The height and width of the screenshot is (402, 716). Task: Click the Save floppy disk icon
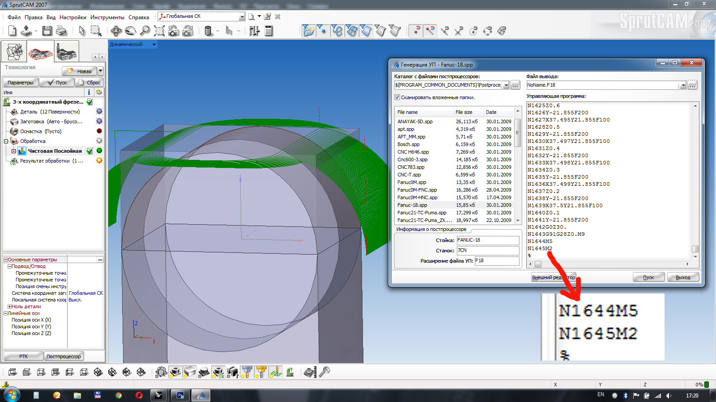pos(47,31)
